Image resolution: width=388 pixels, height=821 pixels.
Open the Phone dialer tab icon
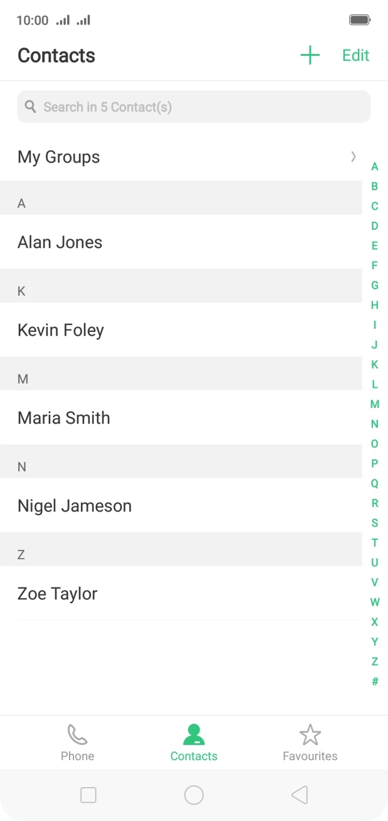pos(77,734)
